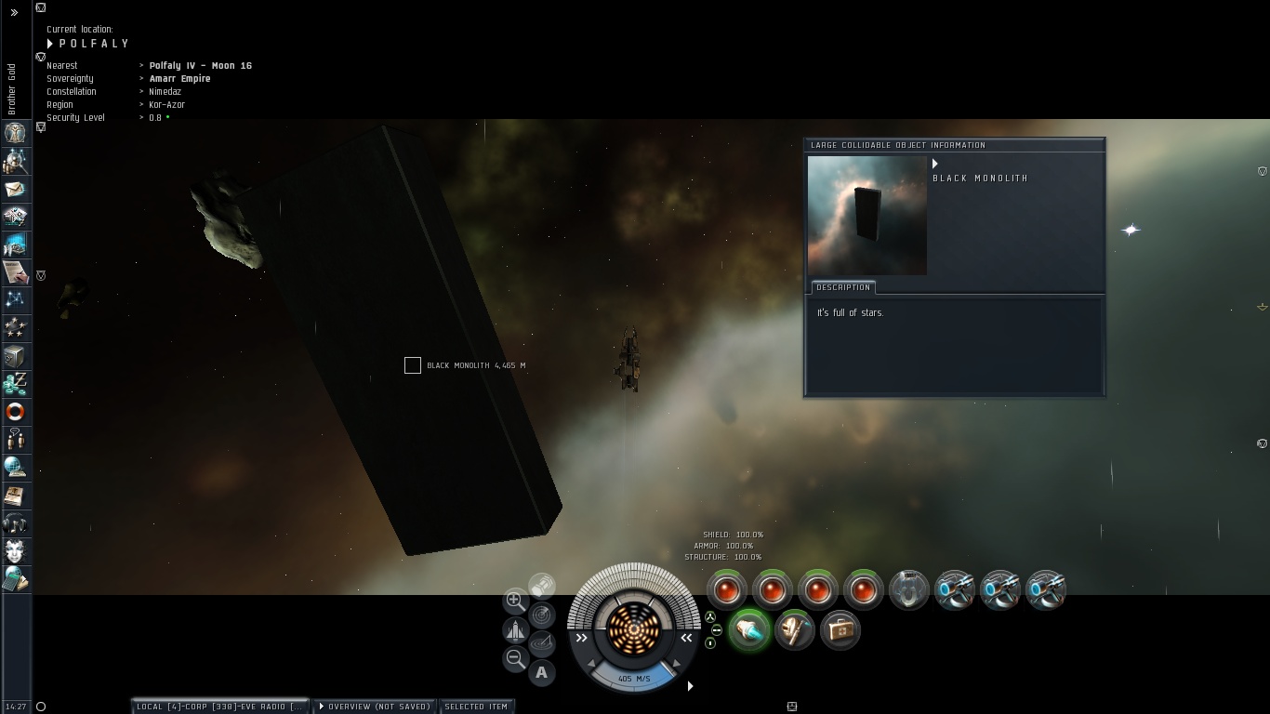
Task: Open the help lifebuoy icon
Action: tap(15, 412)
